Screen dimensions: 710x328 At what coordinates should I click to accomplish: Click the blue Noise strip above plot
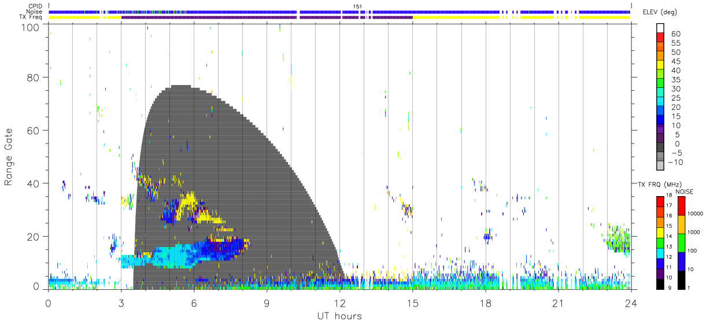[339, 12]
